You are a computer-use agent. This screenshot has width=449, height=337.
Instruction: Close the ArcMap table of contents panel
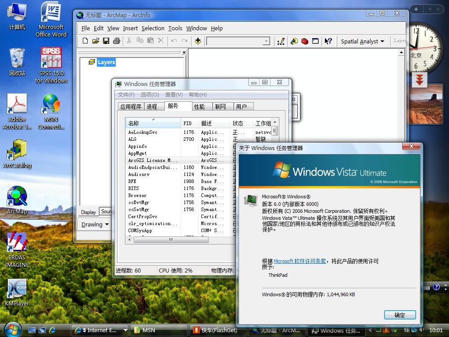(184, 52)
